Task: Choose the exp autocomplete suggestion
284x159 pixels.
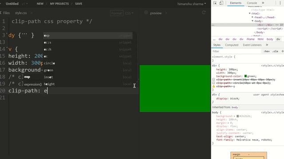Action: (88, 35)
